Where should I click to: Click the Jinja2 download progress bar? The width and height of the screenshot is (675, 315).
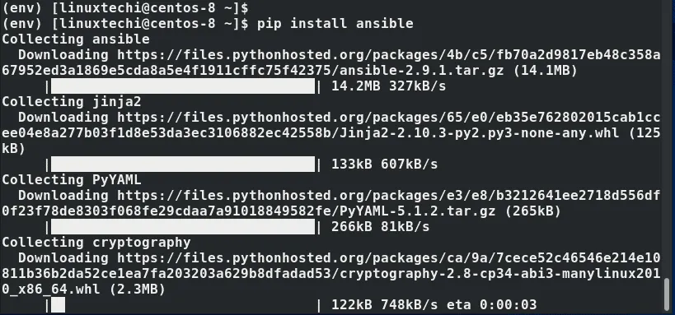(x=183, y=164)
